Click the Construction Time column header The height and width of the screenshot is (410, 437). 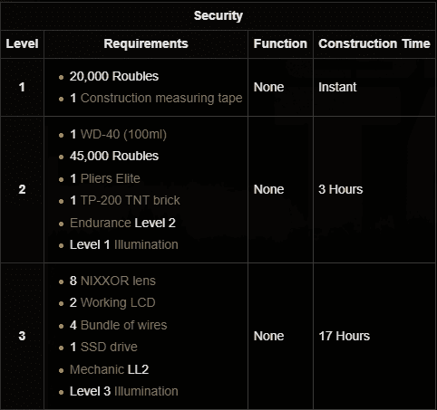pyautogui.click(x=374, y=43)
